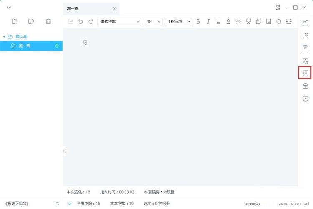The image size is (313, 209).
Task: Click the switch book arrows icon
Action: point(57,204)
